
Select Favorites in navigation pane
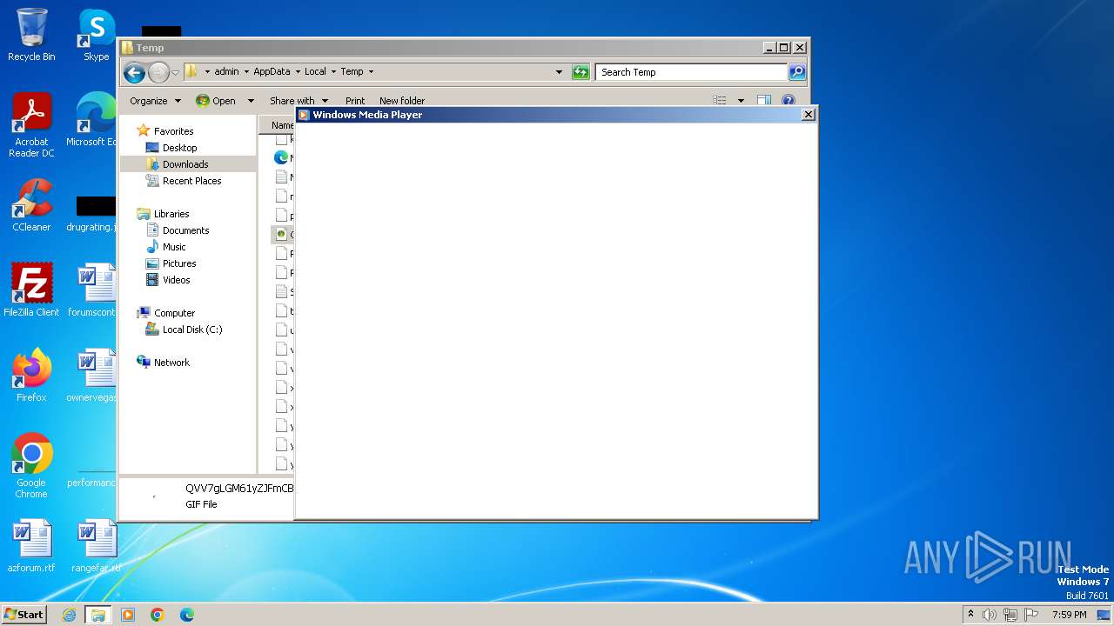173,131
